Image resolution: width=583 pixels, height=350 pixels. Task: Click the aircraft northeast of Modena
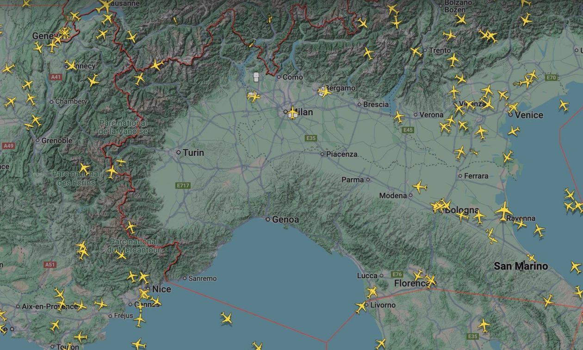[420, 187]
